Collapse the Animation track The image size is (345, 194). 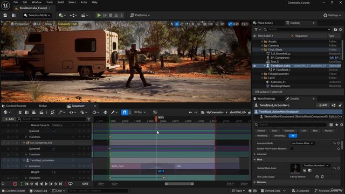pyautogui.click(x=26, y=167)
